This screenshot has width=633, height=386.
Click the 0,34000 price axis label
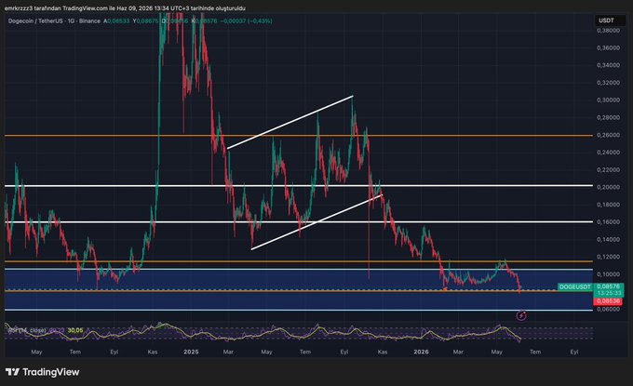tap(608, 65)
